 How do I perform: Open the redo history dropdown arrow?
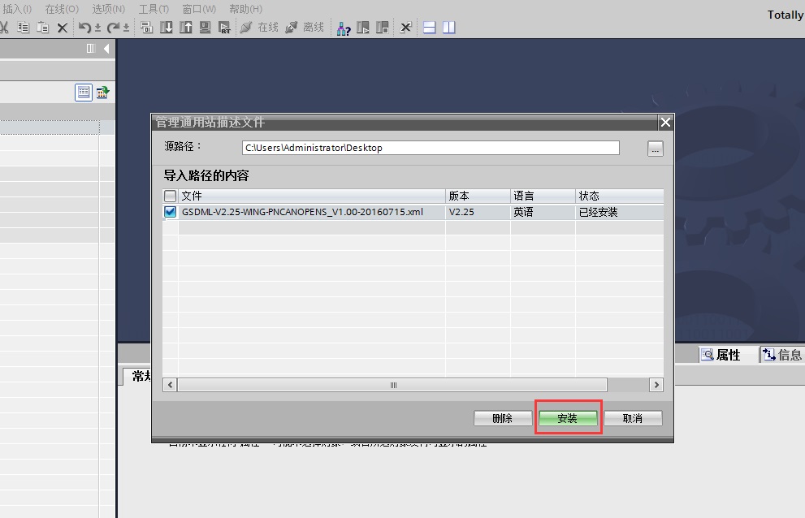[x=126, y=28]
